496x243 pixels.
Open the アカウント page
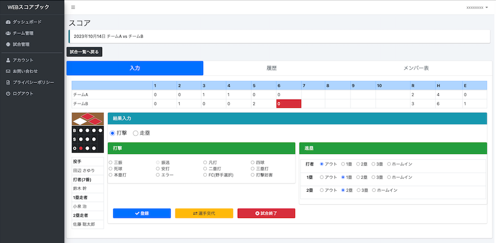coord(23,60)
